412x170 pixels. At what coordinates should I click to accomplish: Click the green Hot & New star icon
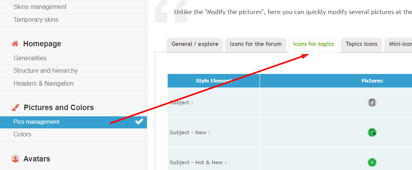point(372,162)
